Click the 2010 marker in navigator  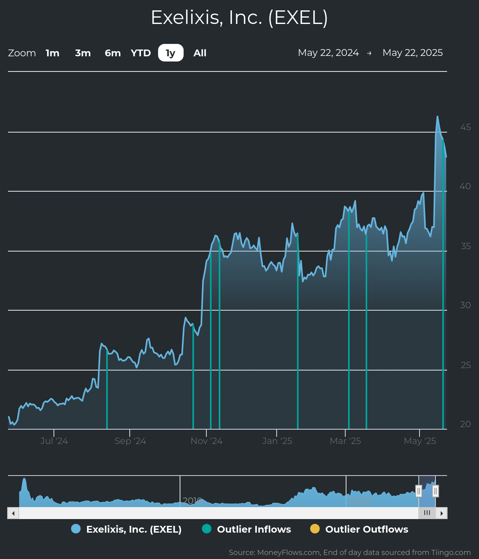[x=192, y=500]
